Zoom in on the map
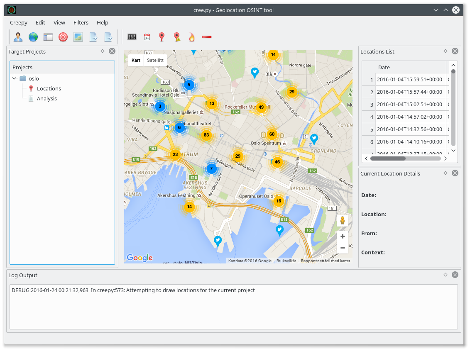470x351 pixels. tap(342, 236)
